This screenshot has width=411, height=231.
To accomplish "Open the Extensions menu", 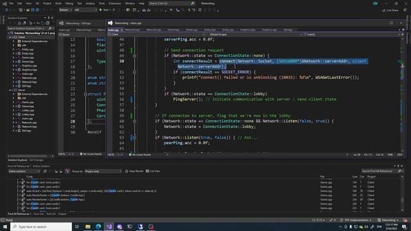I will [115, 3].
